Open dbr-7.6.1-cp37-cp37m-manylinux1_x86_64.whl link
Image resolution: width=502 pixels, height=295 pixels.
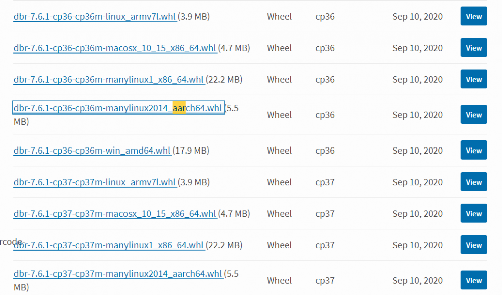(108, 245)
